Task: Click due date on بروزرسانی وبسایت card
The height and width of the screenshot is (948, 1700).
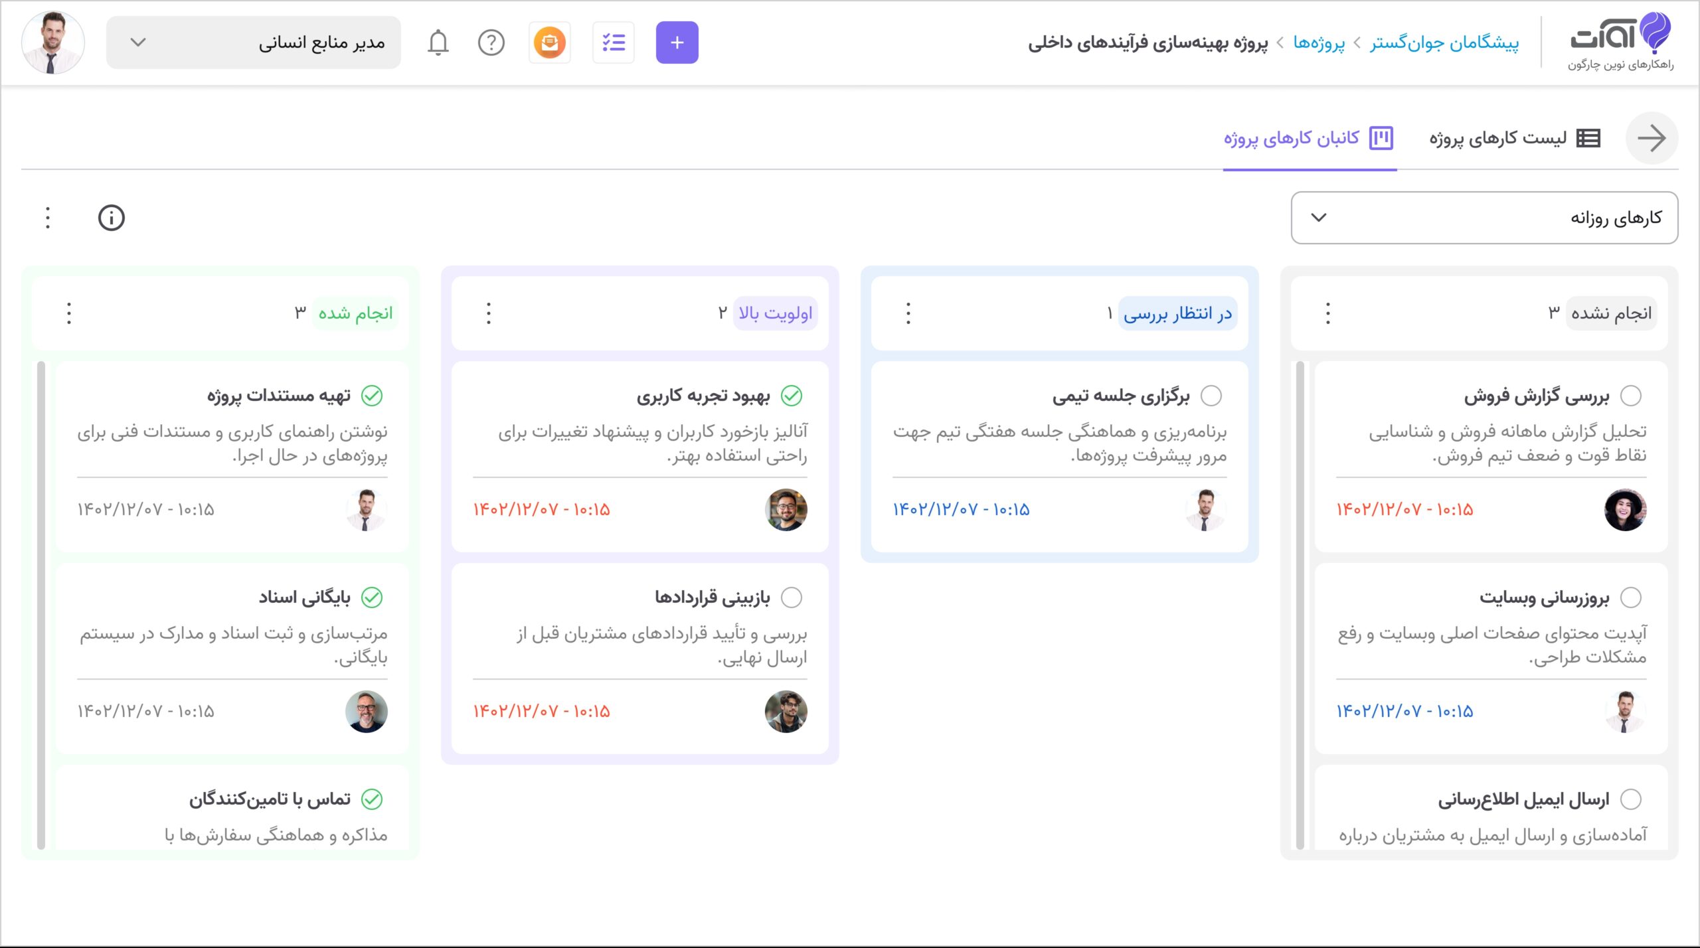Action: coord(1404,712)
